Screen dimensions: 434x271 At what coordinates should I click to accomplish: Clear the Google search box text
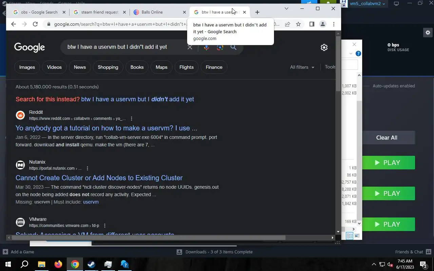point(190,47)
